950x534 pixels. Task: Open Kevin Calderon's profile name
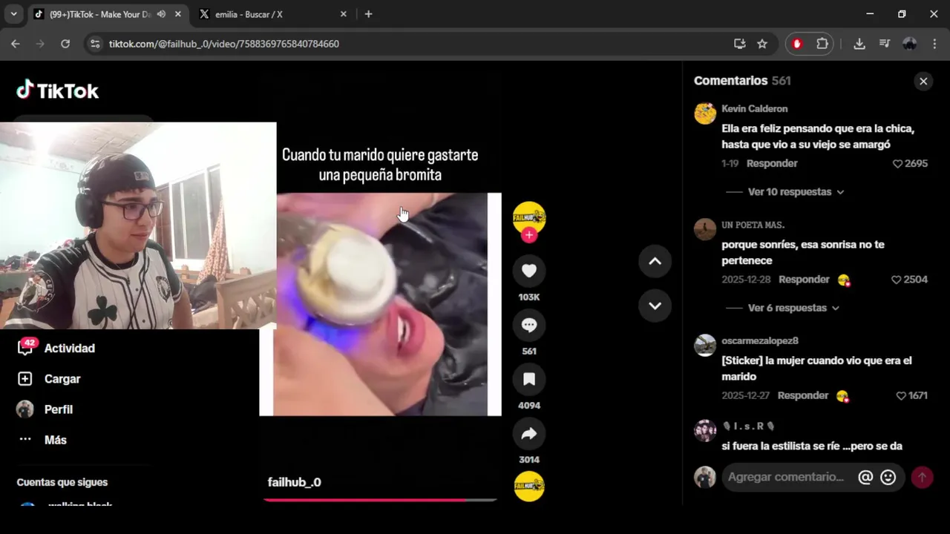(x=754, y=109)
